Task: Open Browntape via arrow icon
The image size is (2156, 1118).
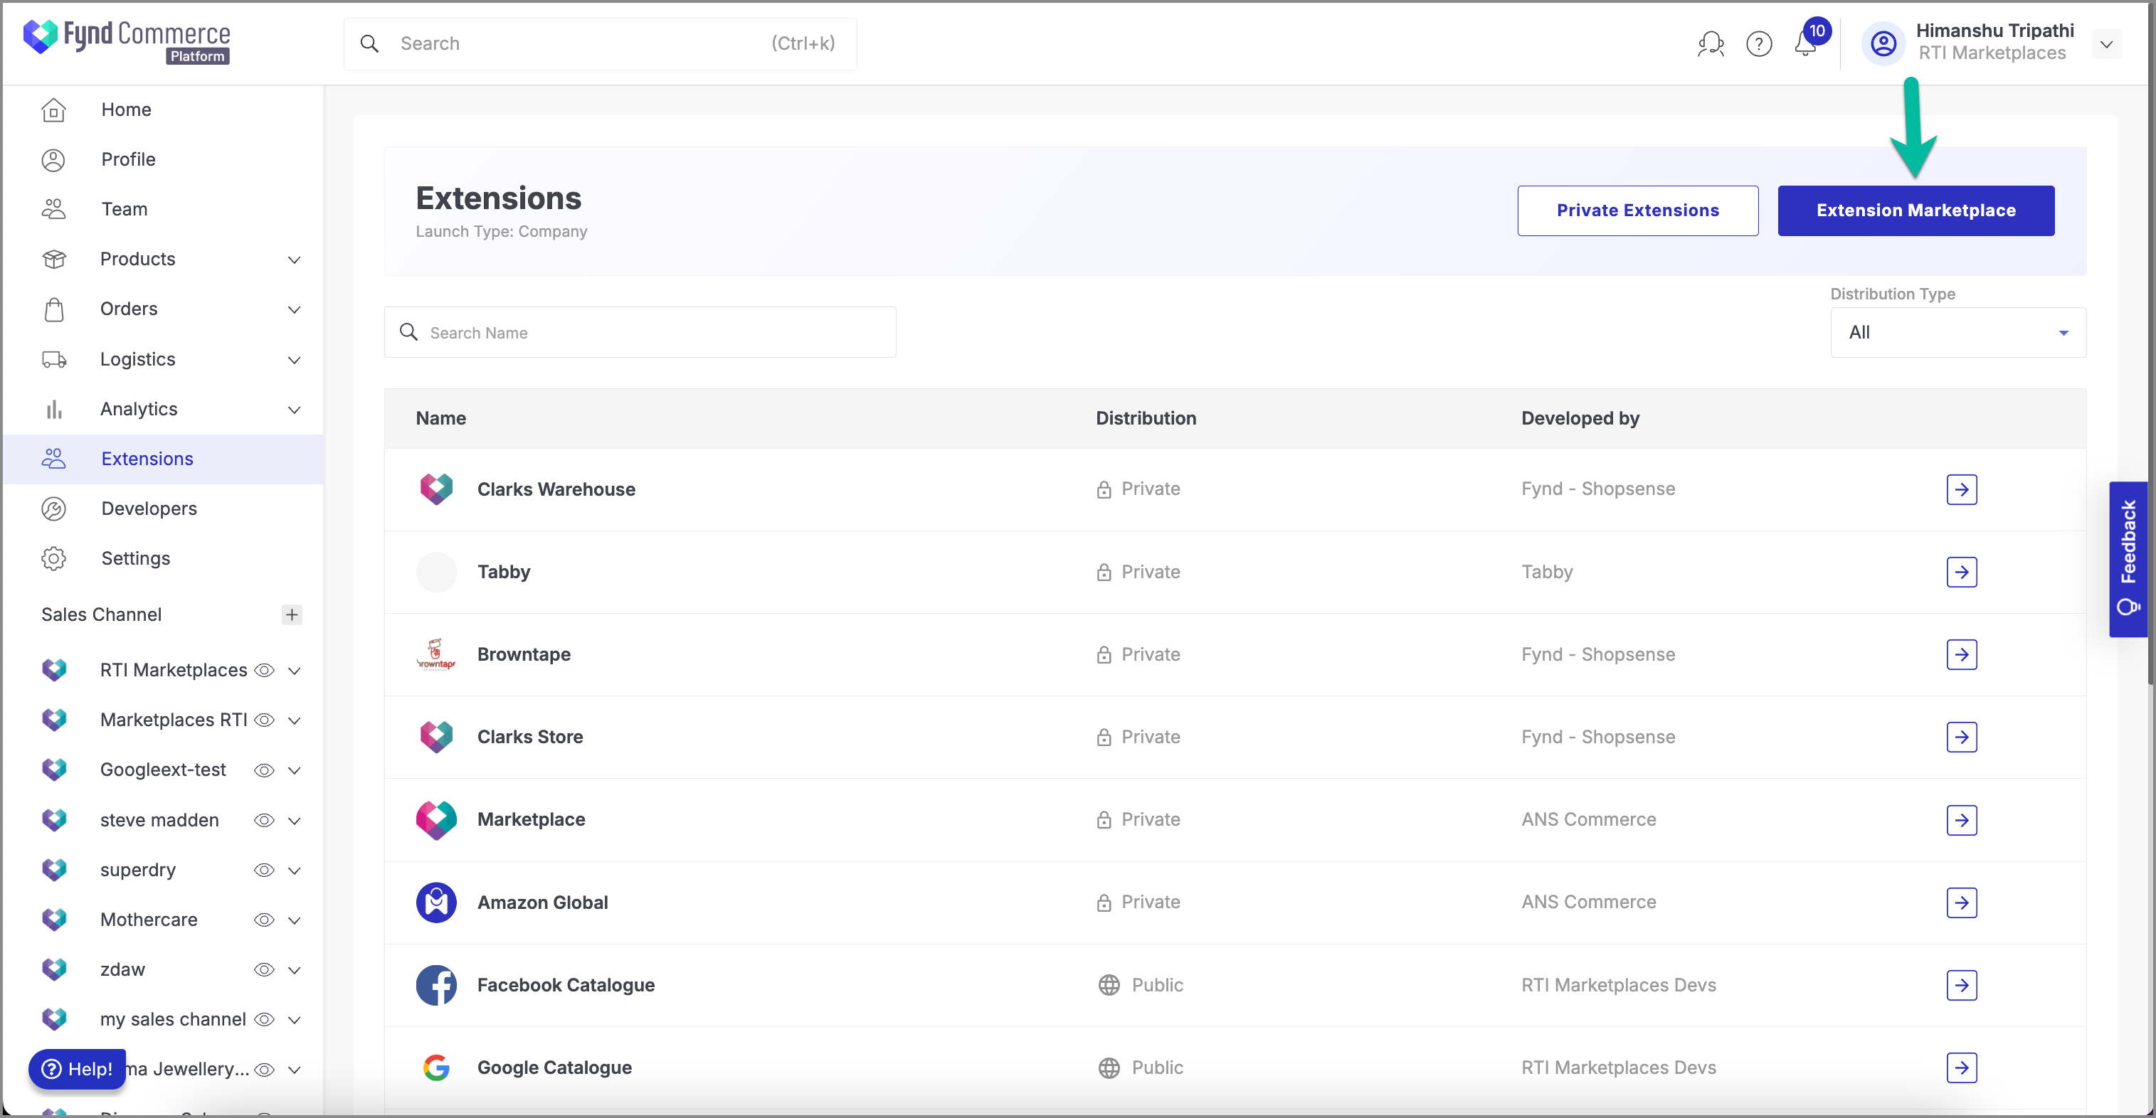Action: [x=1961, y=654]
